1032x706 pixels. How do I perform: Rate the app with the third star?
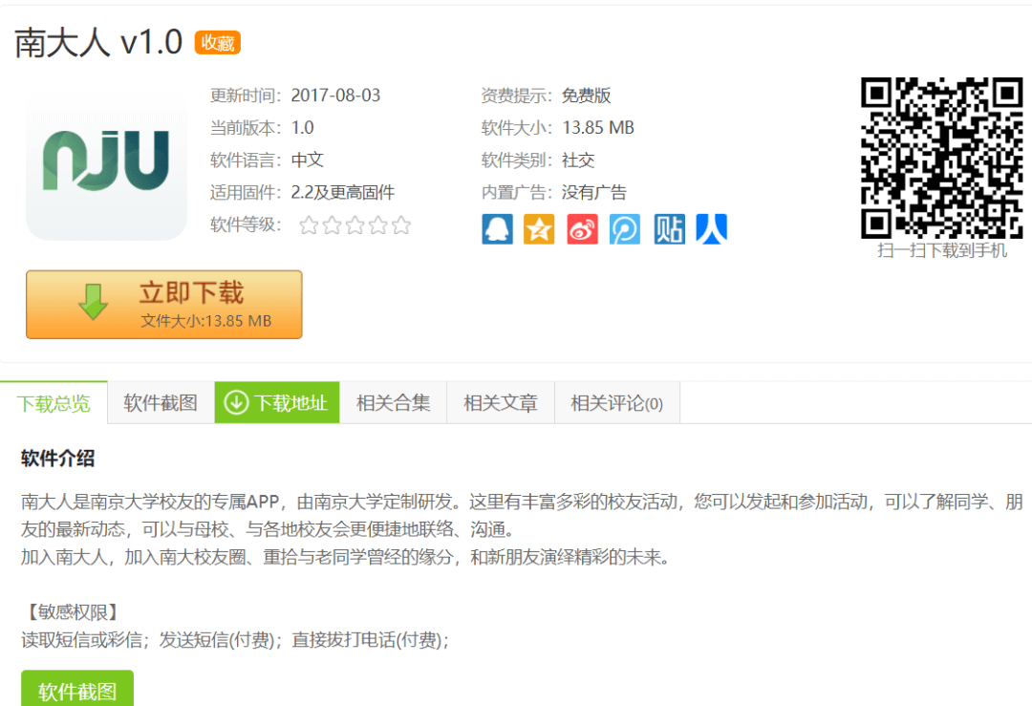tap(355, 225)
